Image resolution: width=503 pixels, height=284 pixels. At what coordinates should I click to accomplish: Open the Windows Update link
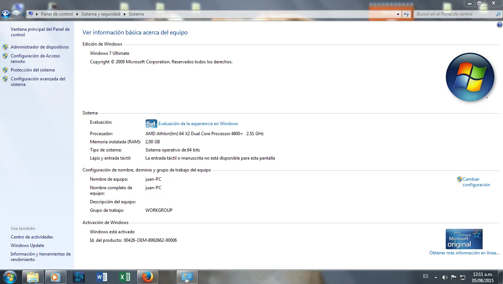(27, 245)
